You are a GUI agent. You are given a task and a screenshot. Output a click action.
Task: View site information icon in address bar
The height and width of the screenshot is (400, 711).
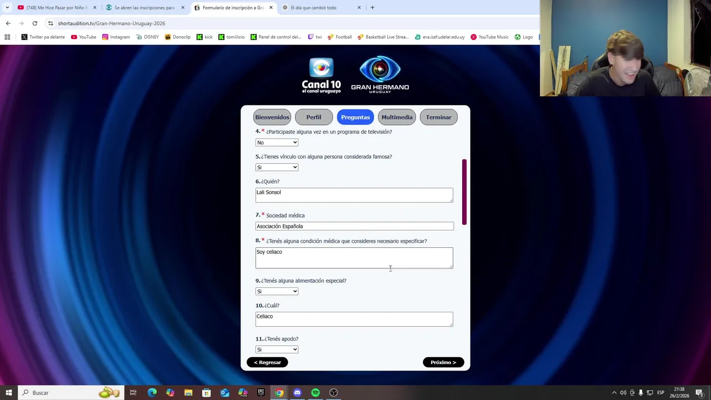point(51,23)
